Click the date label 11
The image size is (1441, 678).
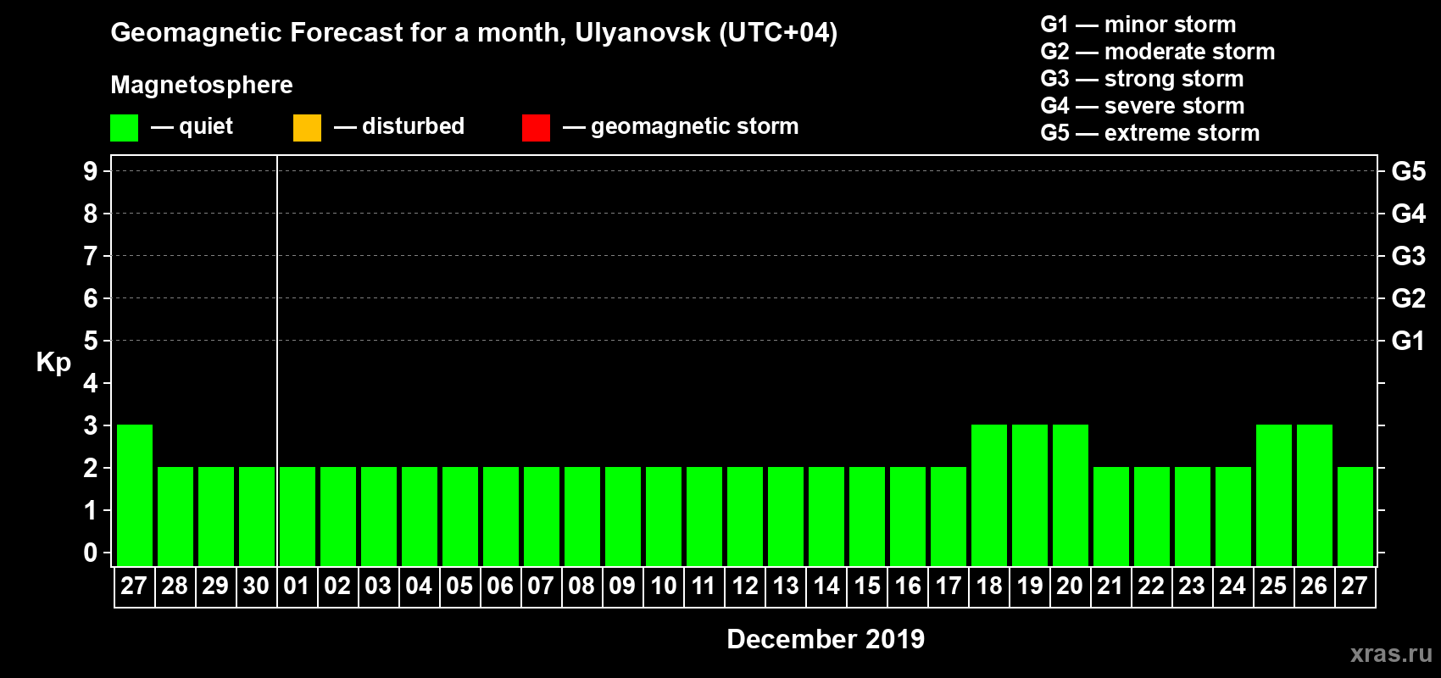(704, 586)
